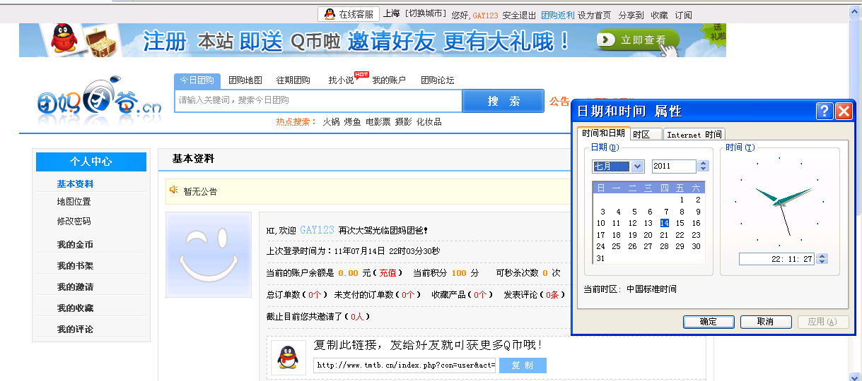Click the analog clock face
This screenshot has width=862, height=381.
pos(780,202)
